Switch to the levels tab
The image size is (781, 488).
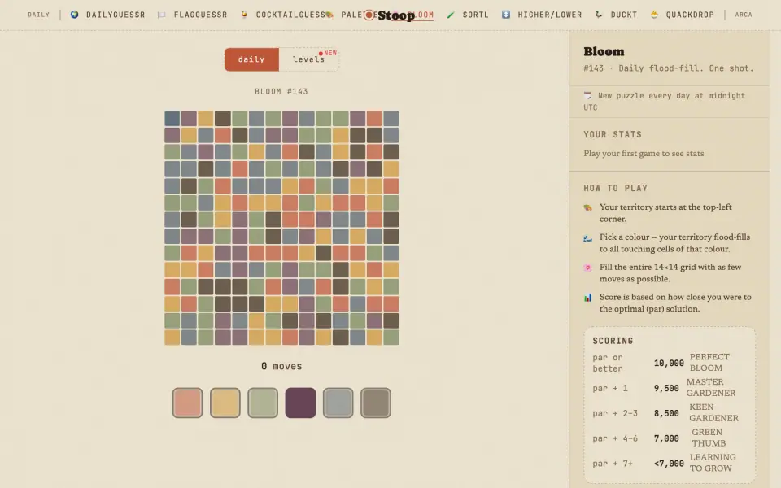click(309, 59)
